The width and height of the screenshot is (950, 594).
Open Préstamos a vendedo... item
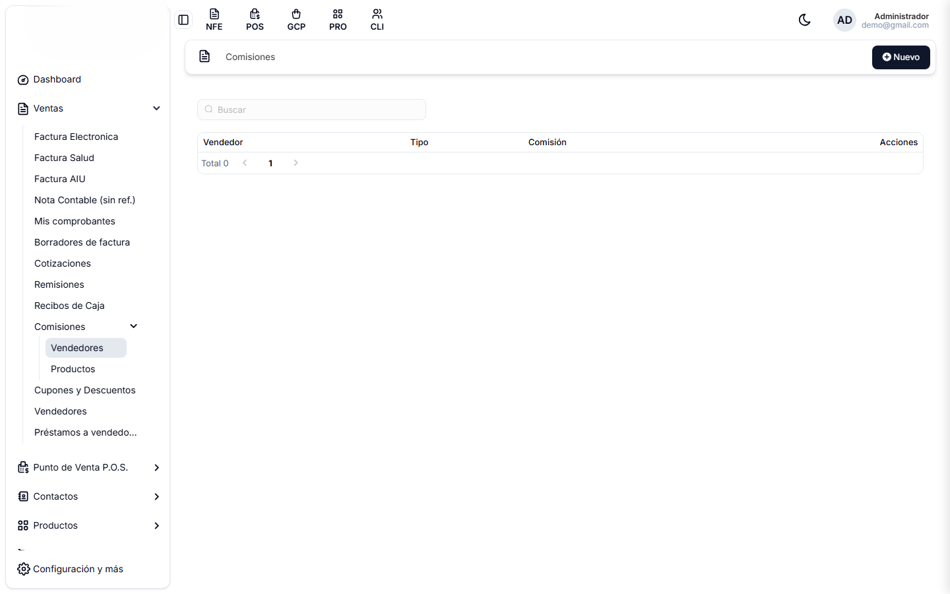point(86,432)
